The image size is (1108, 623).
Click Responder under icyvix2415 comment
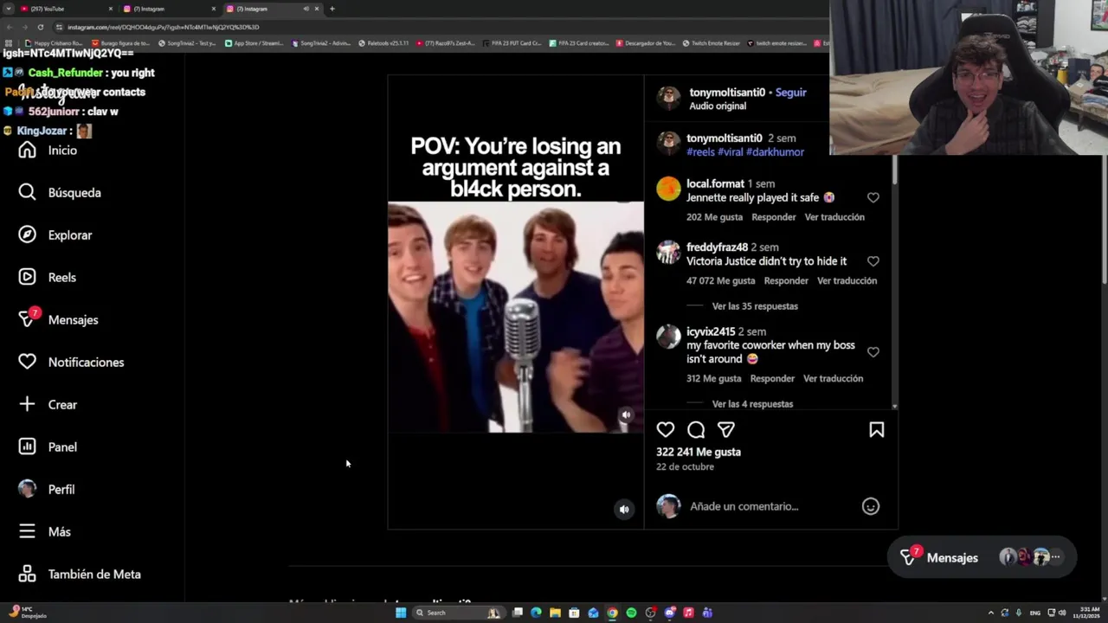coord(772,379)
